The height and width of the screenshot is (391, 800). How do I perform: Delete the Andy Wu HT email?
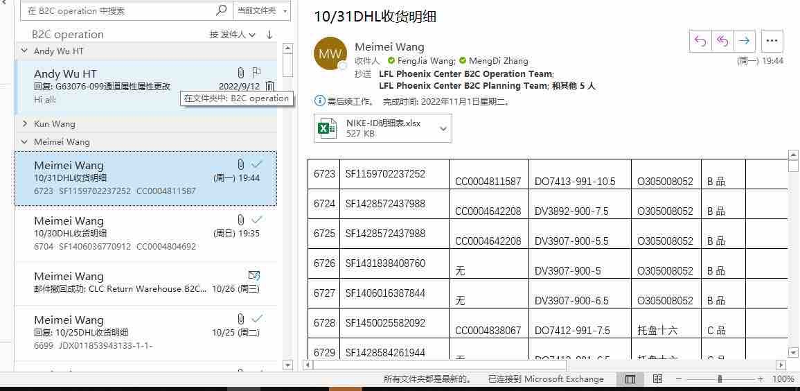[269, 86]
